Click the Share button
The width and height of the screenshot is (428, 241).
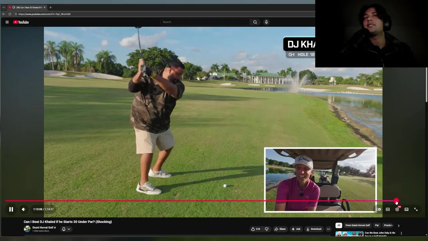[x=280, y=229]
